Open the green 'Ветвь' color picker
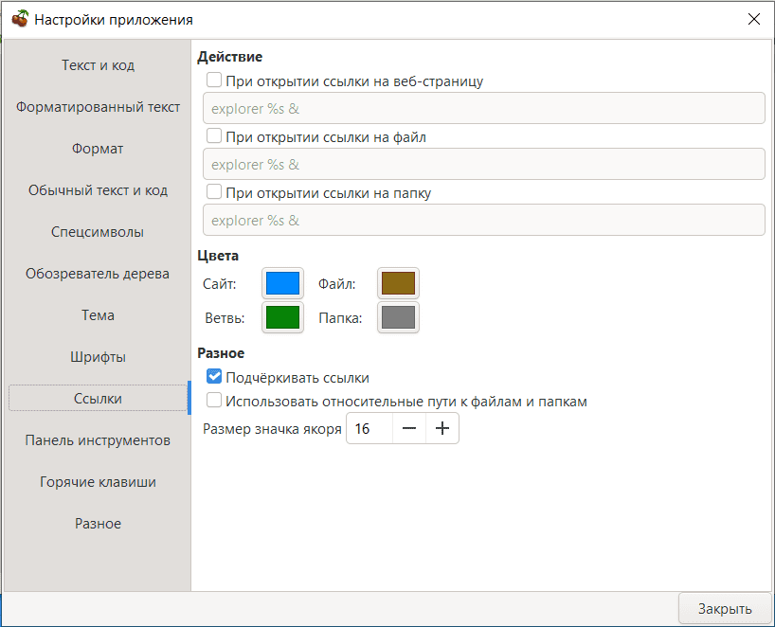 (x=282, y=317)
